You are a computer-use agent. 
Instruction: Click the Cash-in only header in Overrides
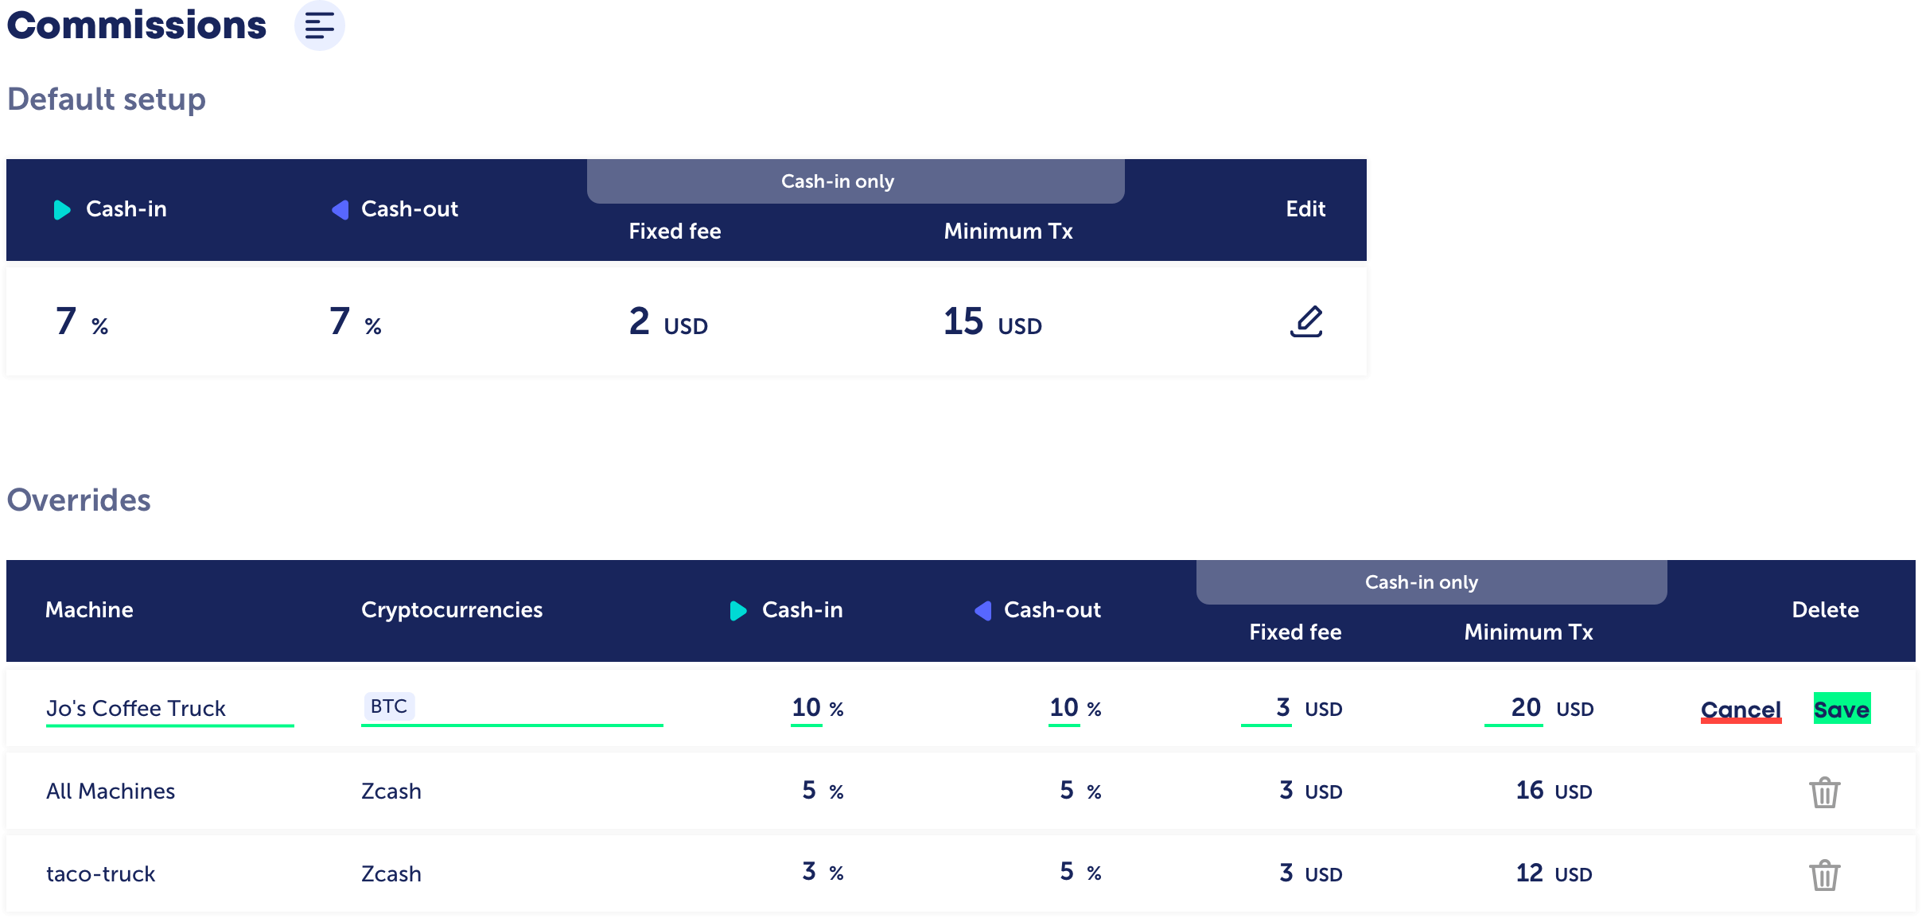1422,582
